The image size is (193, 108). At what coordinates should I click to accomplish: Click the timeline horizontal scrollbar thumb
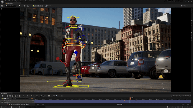(120, 104)
